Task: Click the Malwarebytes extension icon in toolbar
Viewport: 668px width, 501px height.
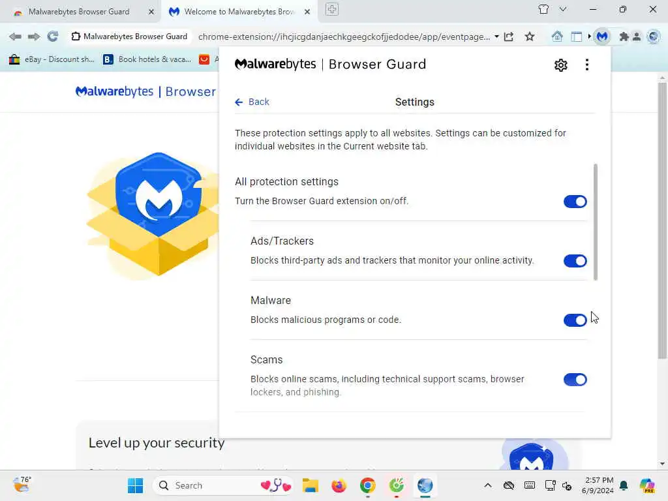Action: [x=602, y=37]
